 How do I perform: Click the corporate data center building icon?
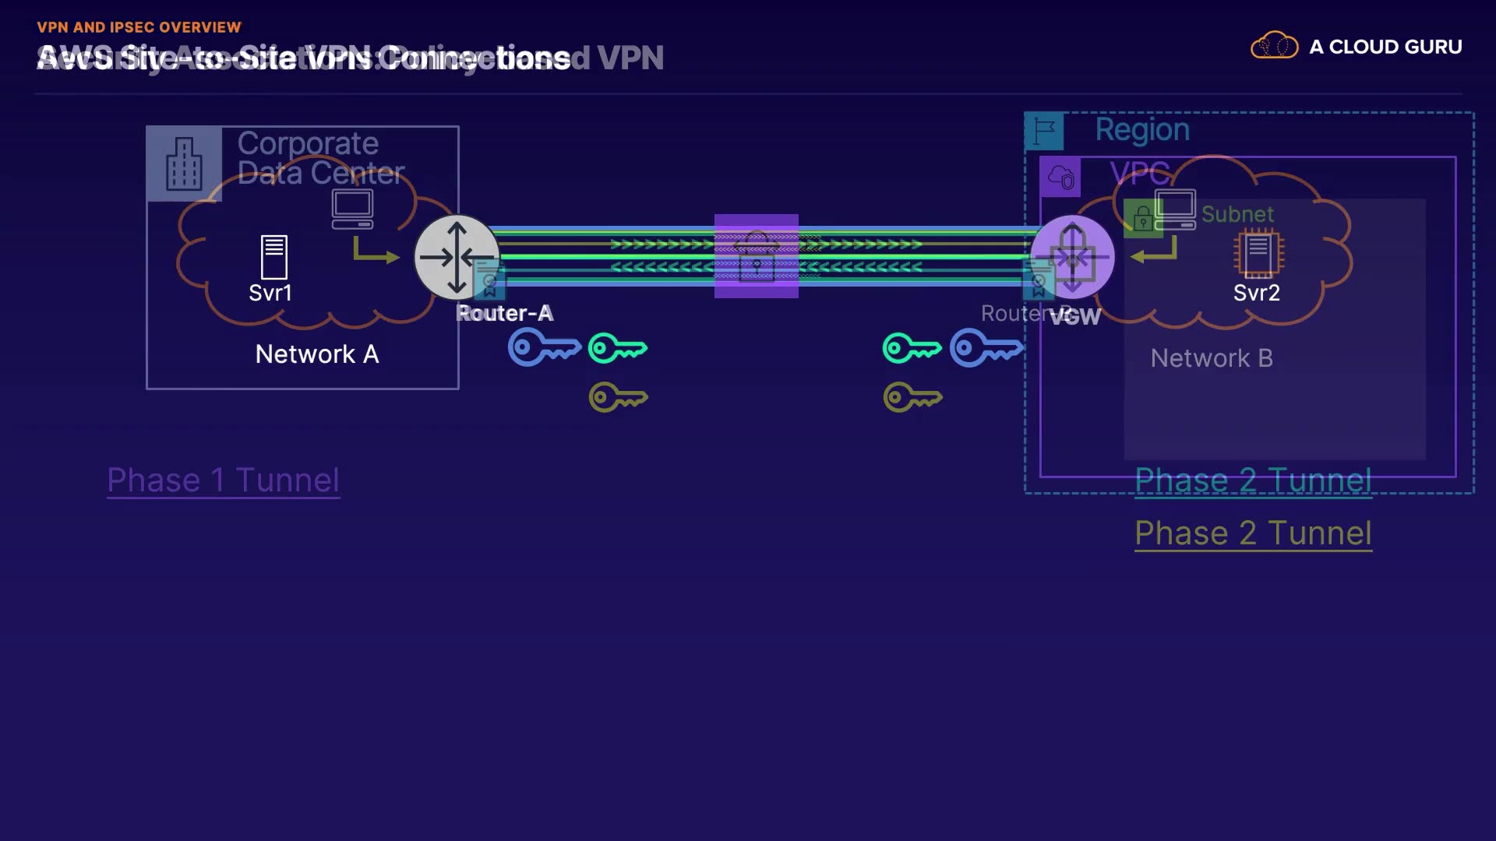click(x=184, y=164)
